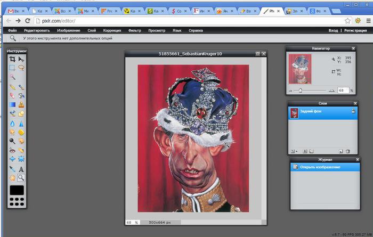Screen dimensions: 373x237
Task: Click the canvas zoom percent field at bottom
Action: pyautogui.click(x=133, y=223)
